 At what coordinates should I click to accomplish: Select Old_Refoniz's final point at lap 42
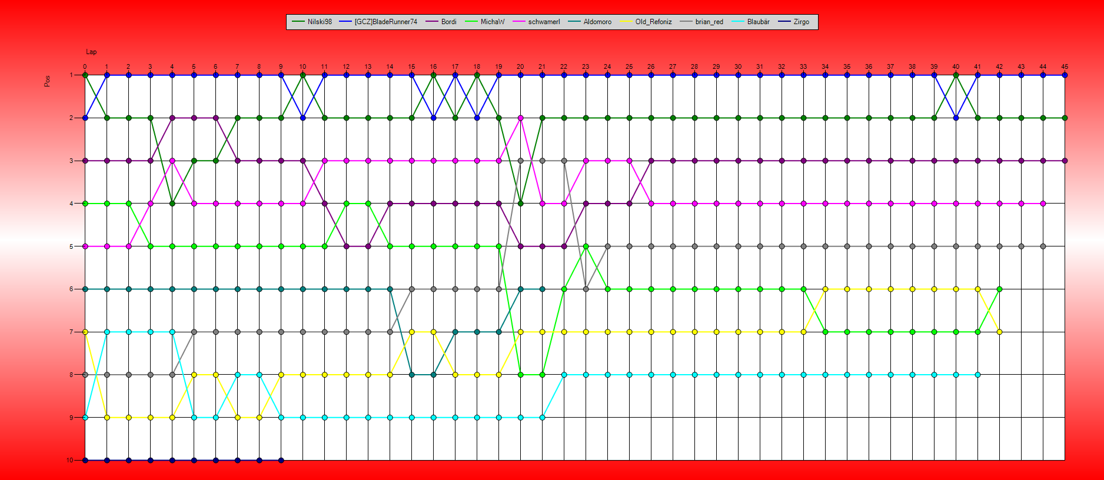pyautogui.click(x=999, y=332)
